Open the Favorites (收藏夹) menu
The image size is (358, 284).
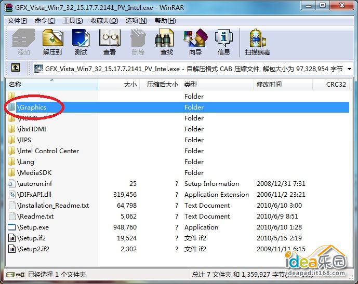click(x=104, y=21)
